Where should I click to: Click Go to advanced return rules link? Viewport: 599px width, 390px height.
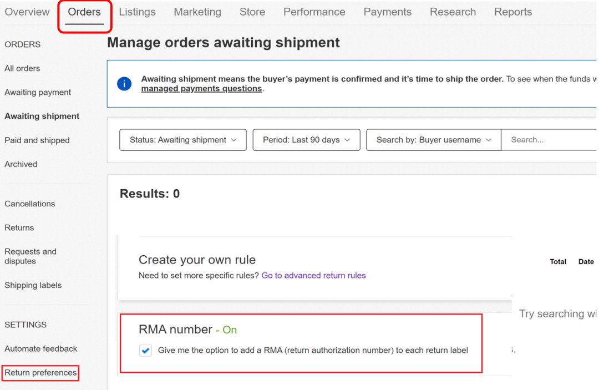[313, 276]
